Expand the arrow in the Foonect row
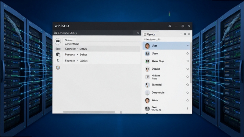Screen dimensions: 244x137 (x=77, y=61)
